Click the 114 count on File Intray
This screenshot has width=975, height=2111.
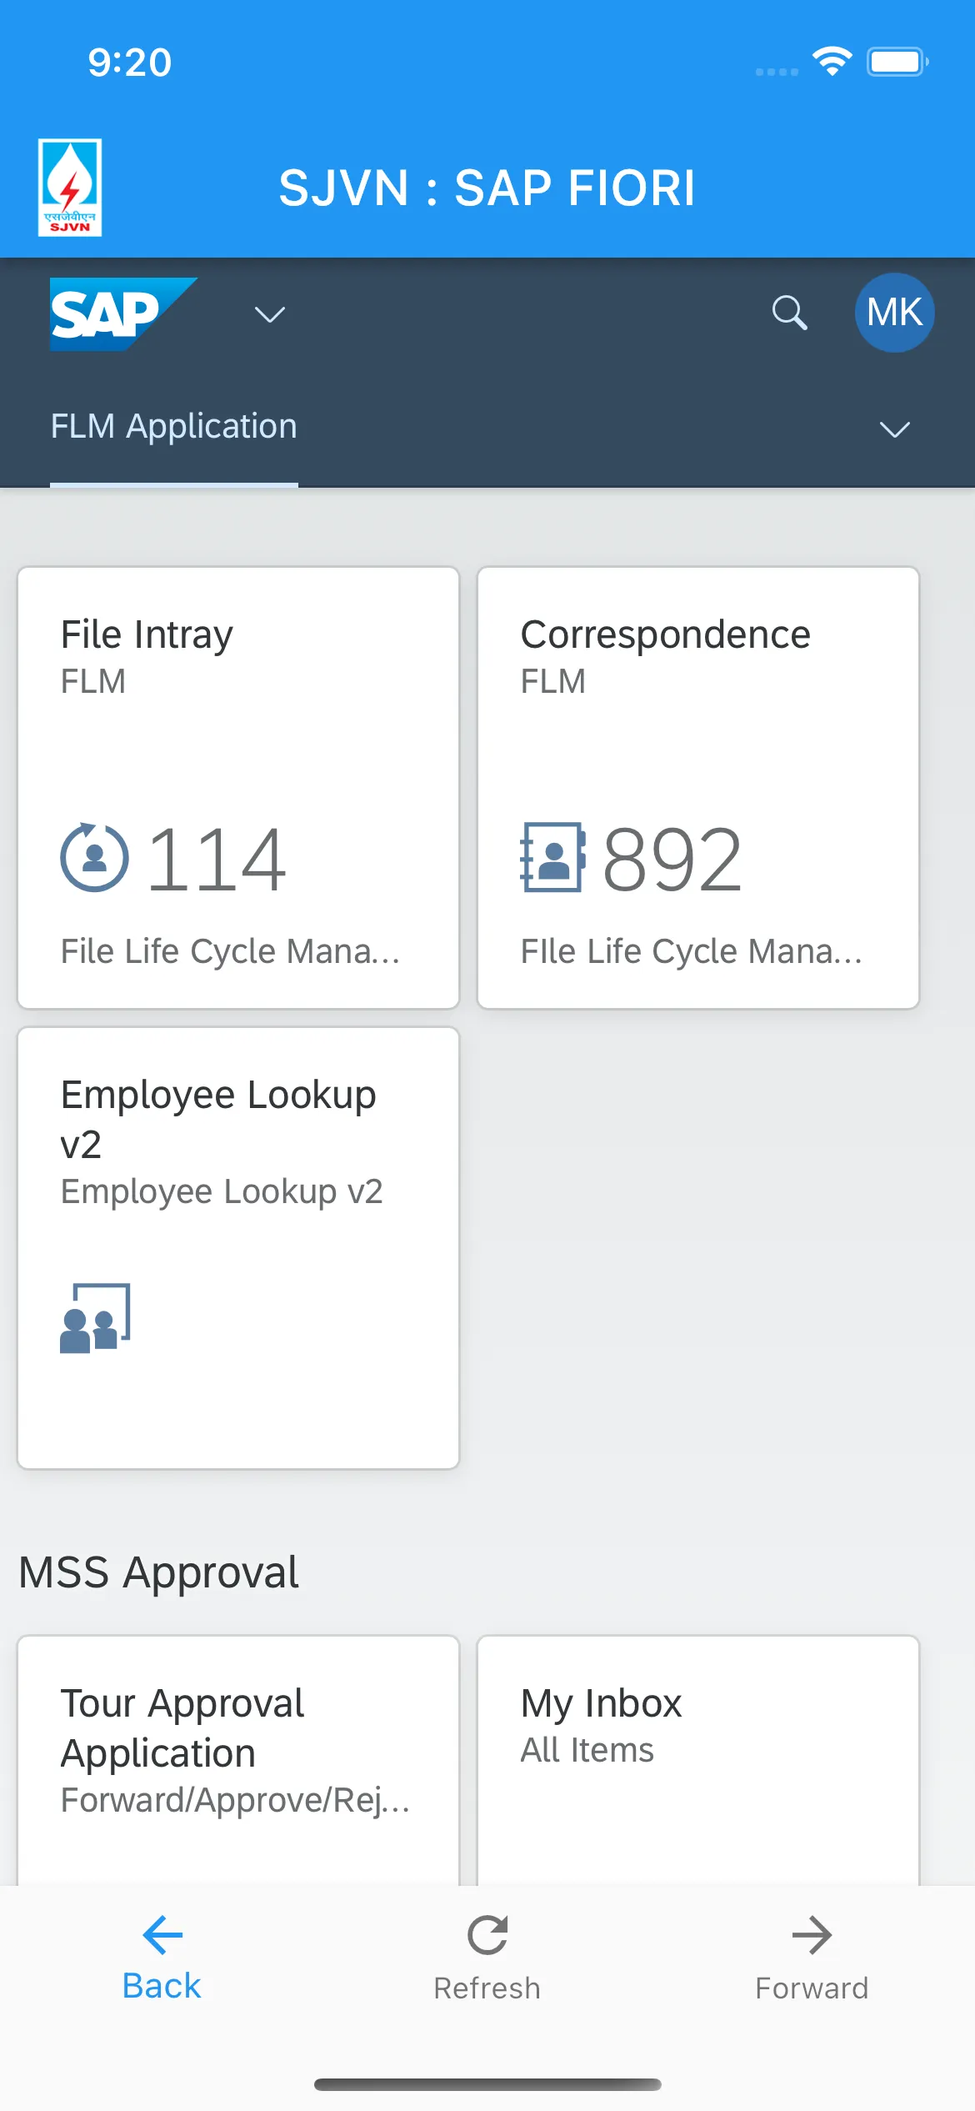click(217, 859)
